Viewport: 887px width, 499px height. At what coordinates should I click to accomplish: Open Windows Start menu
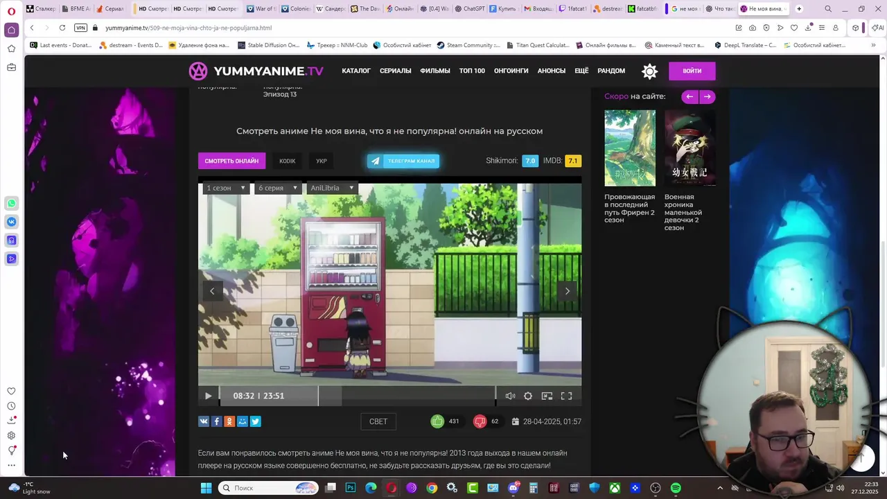click(x=206, y=488)
